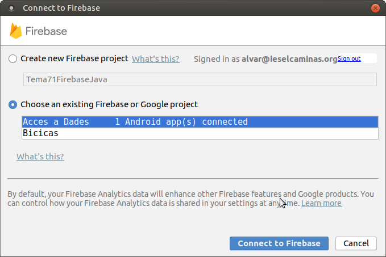
Task: Open the Learn more analytics link
Action: pyautogui.click(x=322, y=203)
